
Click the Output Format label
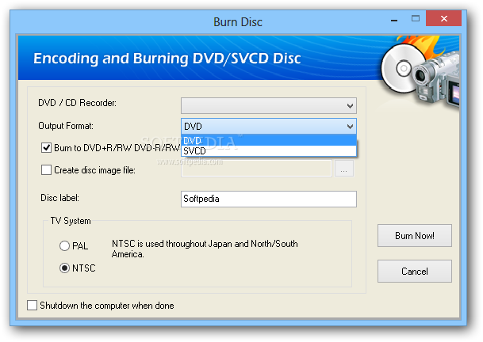tap(65, 126)
